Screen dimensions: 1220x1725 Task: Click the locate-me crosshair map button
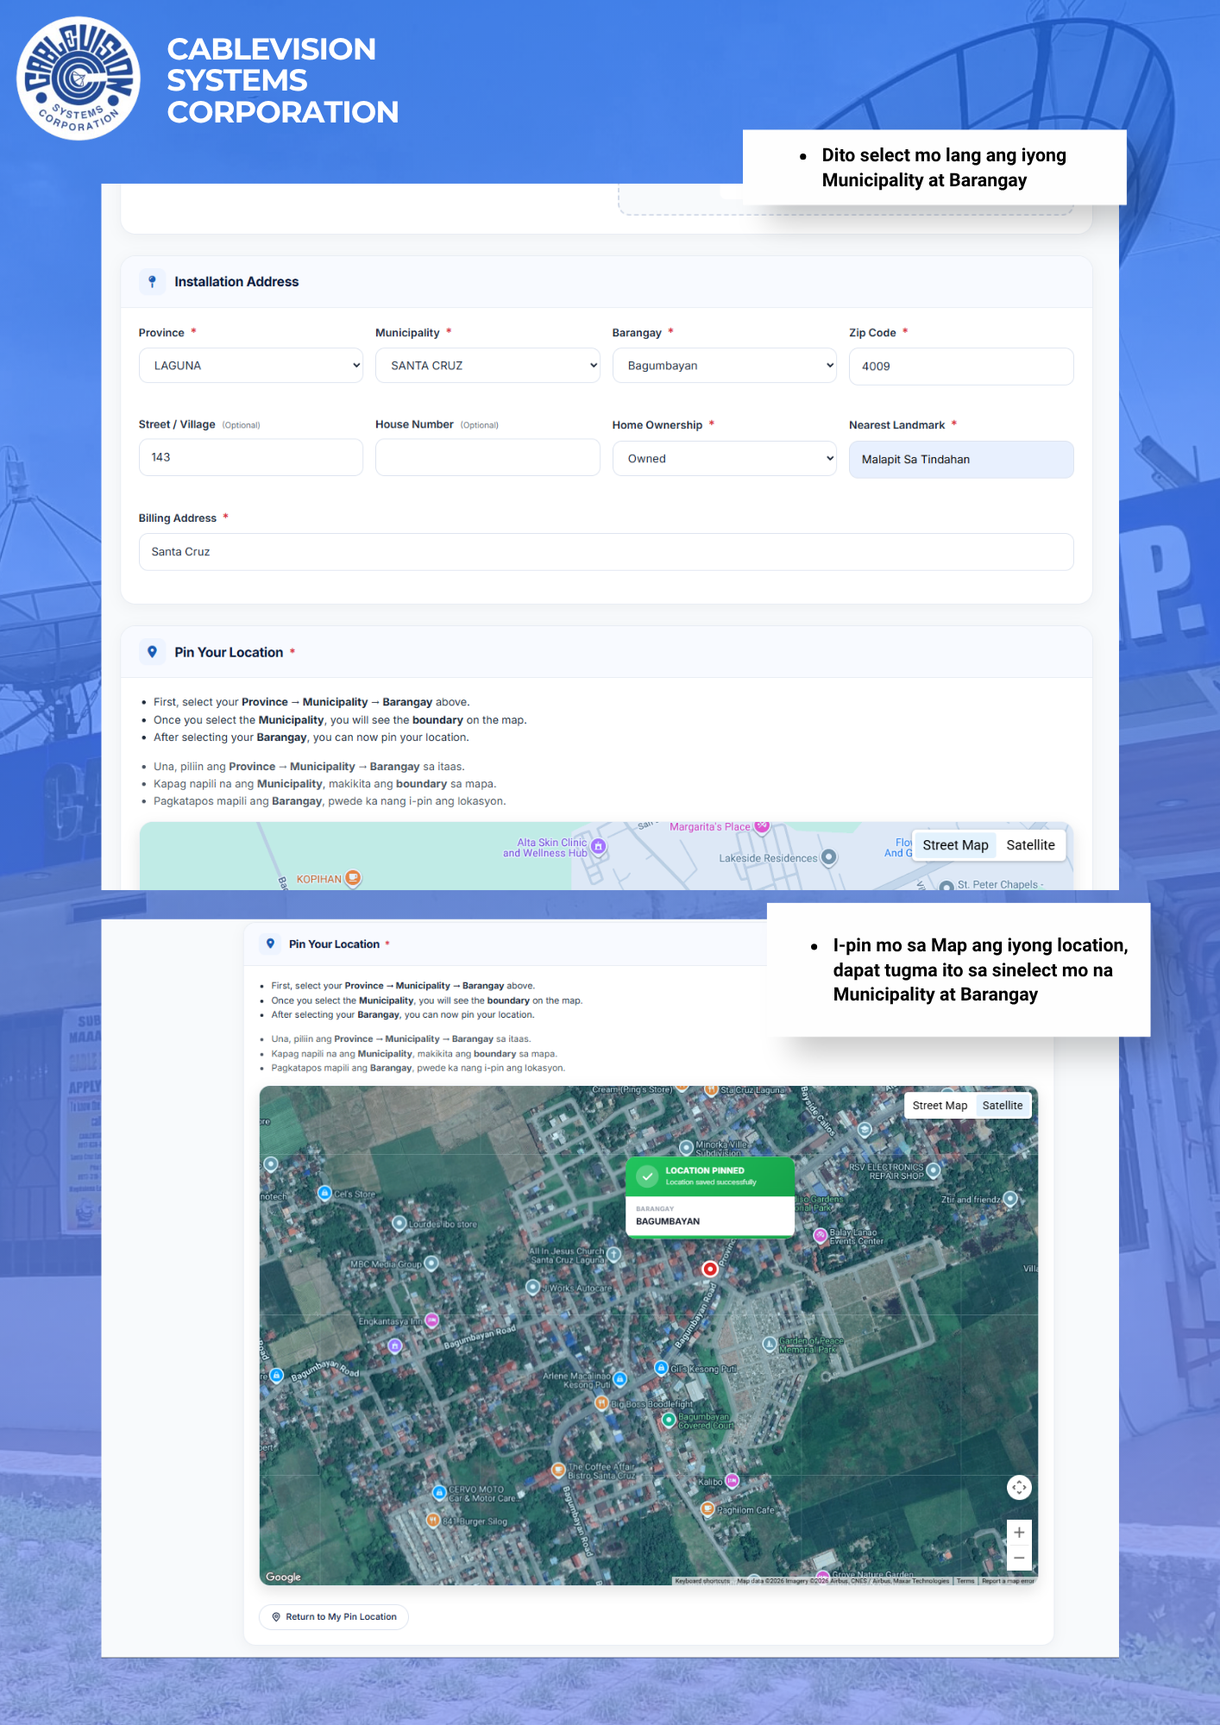click(1019, 1487)
